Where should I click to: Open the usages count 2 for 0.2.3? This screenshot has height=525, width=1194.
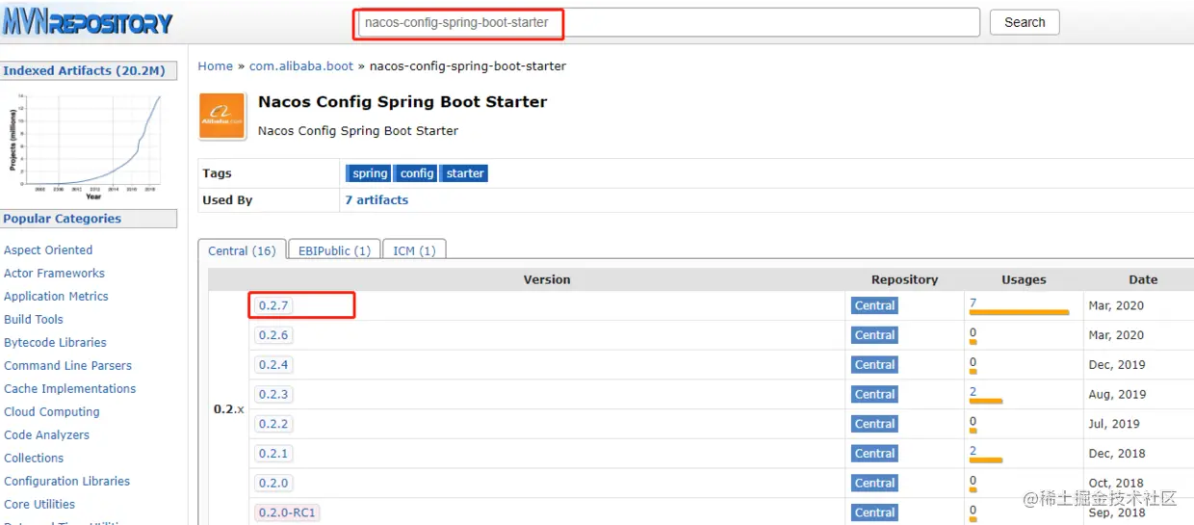pyautogui.click(x=973, y=391)
